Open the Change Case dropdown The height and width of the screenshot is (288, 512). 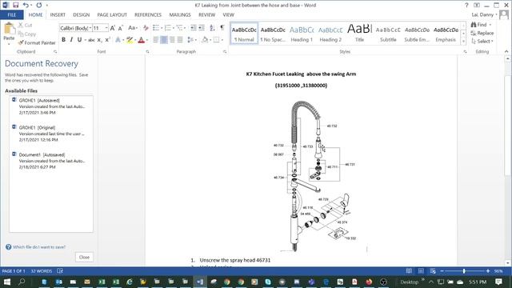coord(133,28)
